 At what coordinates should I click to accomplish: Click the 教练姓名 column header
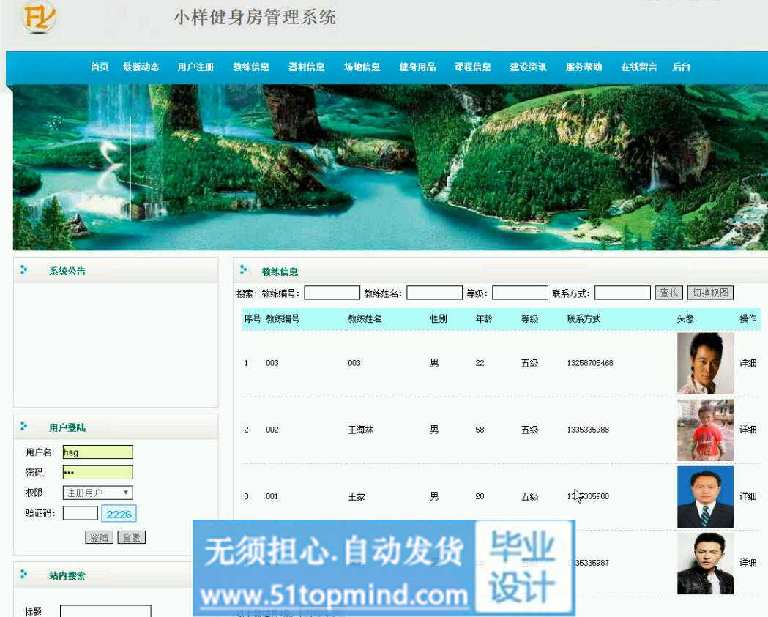tap(365, 319)
